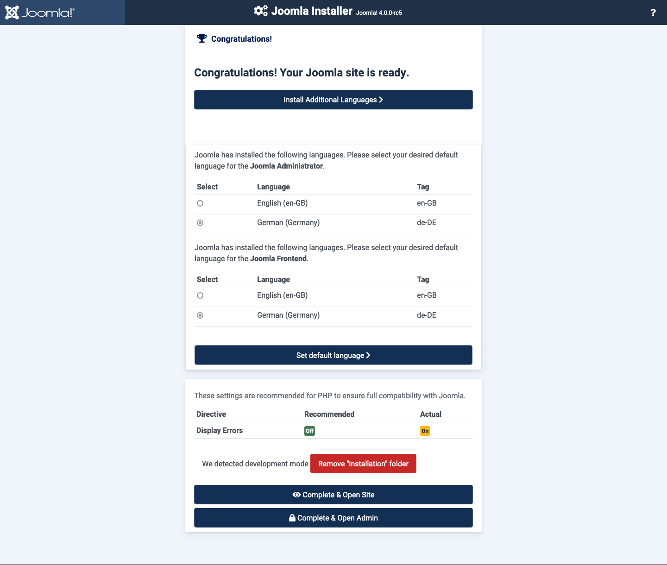The height and width of the screenshot is (565, 667).
Task: Click "de-DE" tag in Administrator table
Action: [x=427, y=222]
